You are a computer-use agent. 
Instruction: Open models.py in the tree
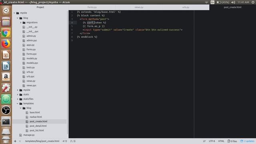click(x=32, y=58)
